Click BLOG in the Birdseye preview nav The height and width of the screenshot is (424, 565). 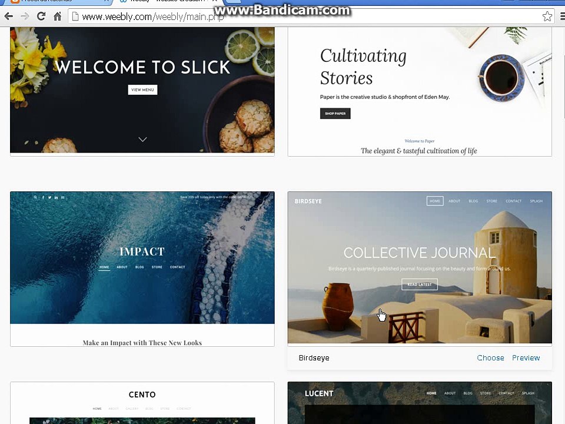473,201
